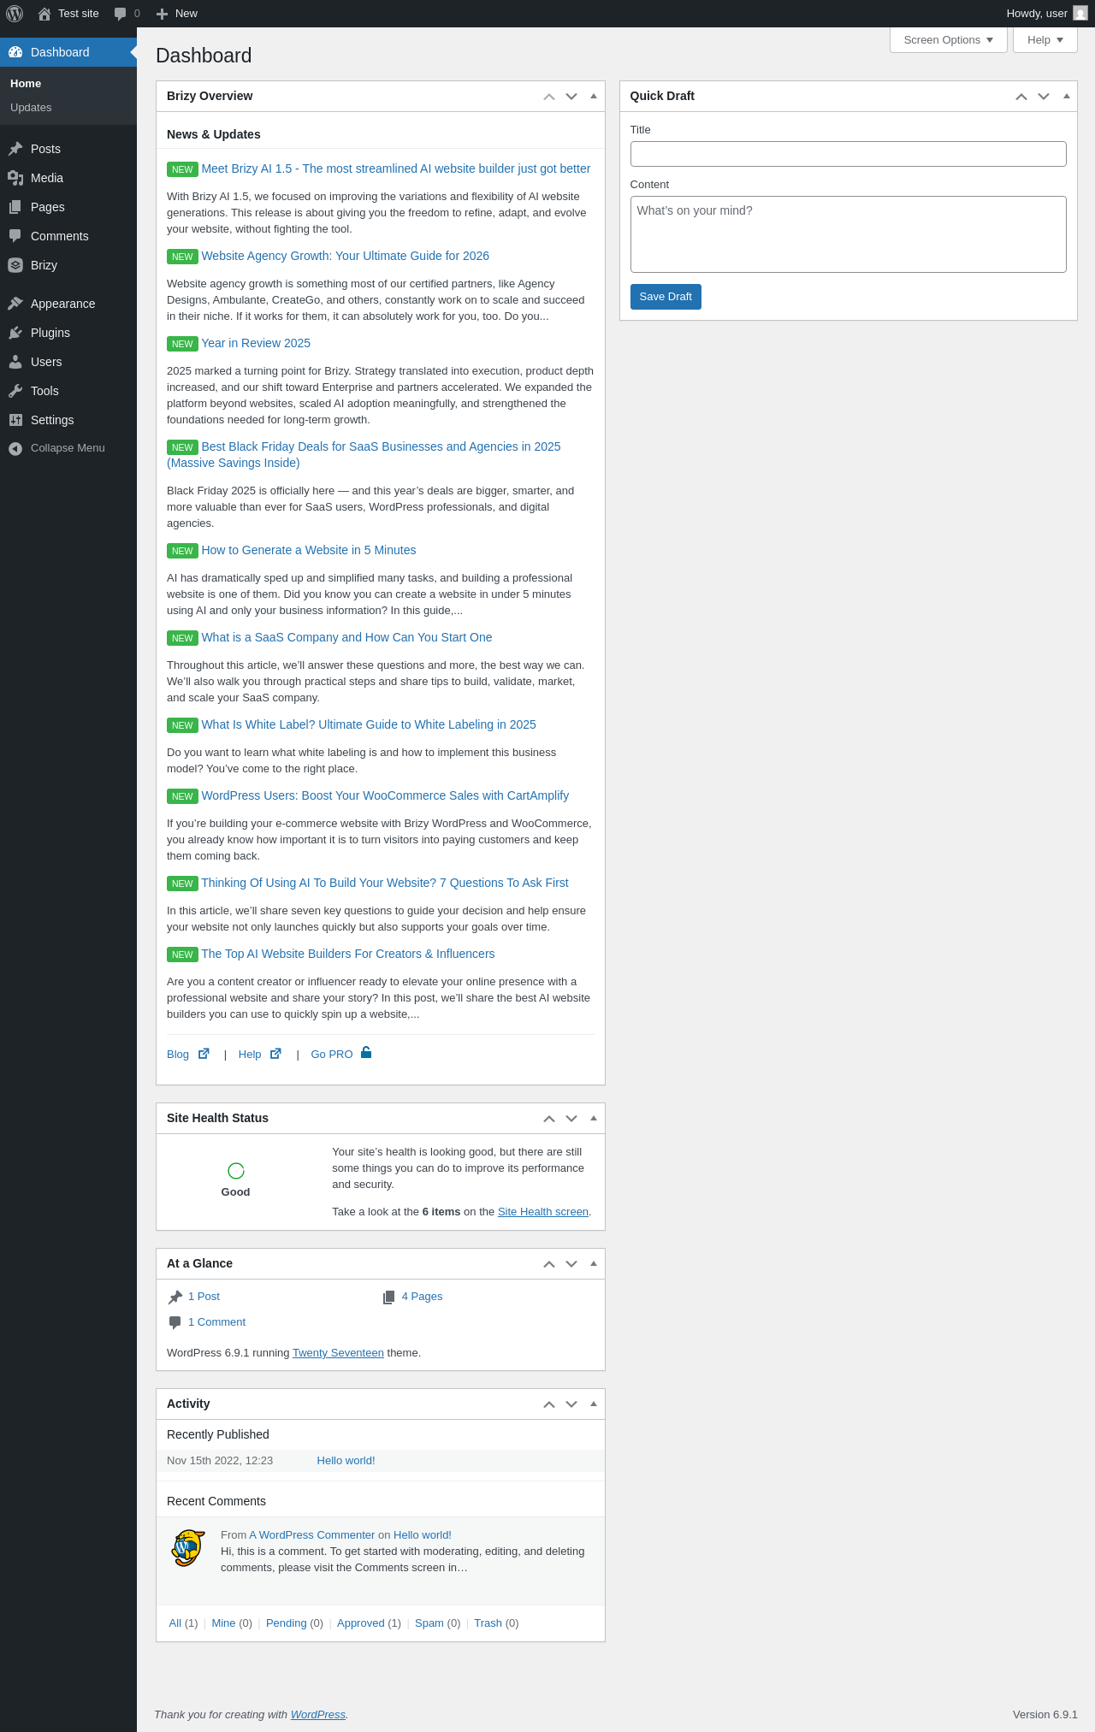
Task: Click the Go PRO link
Action: pyautogui.click(x=332, y=1055)
